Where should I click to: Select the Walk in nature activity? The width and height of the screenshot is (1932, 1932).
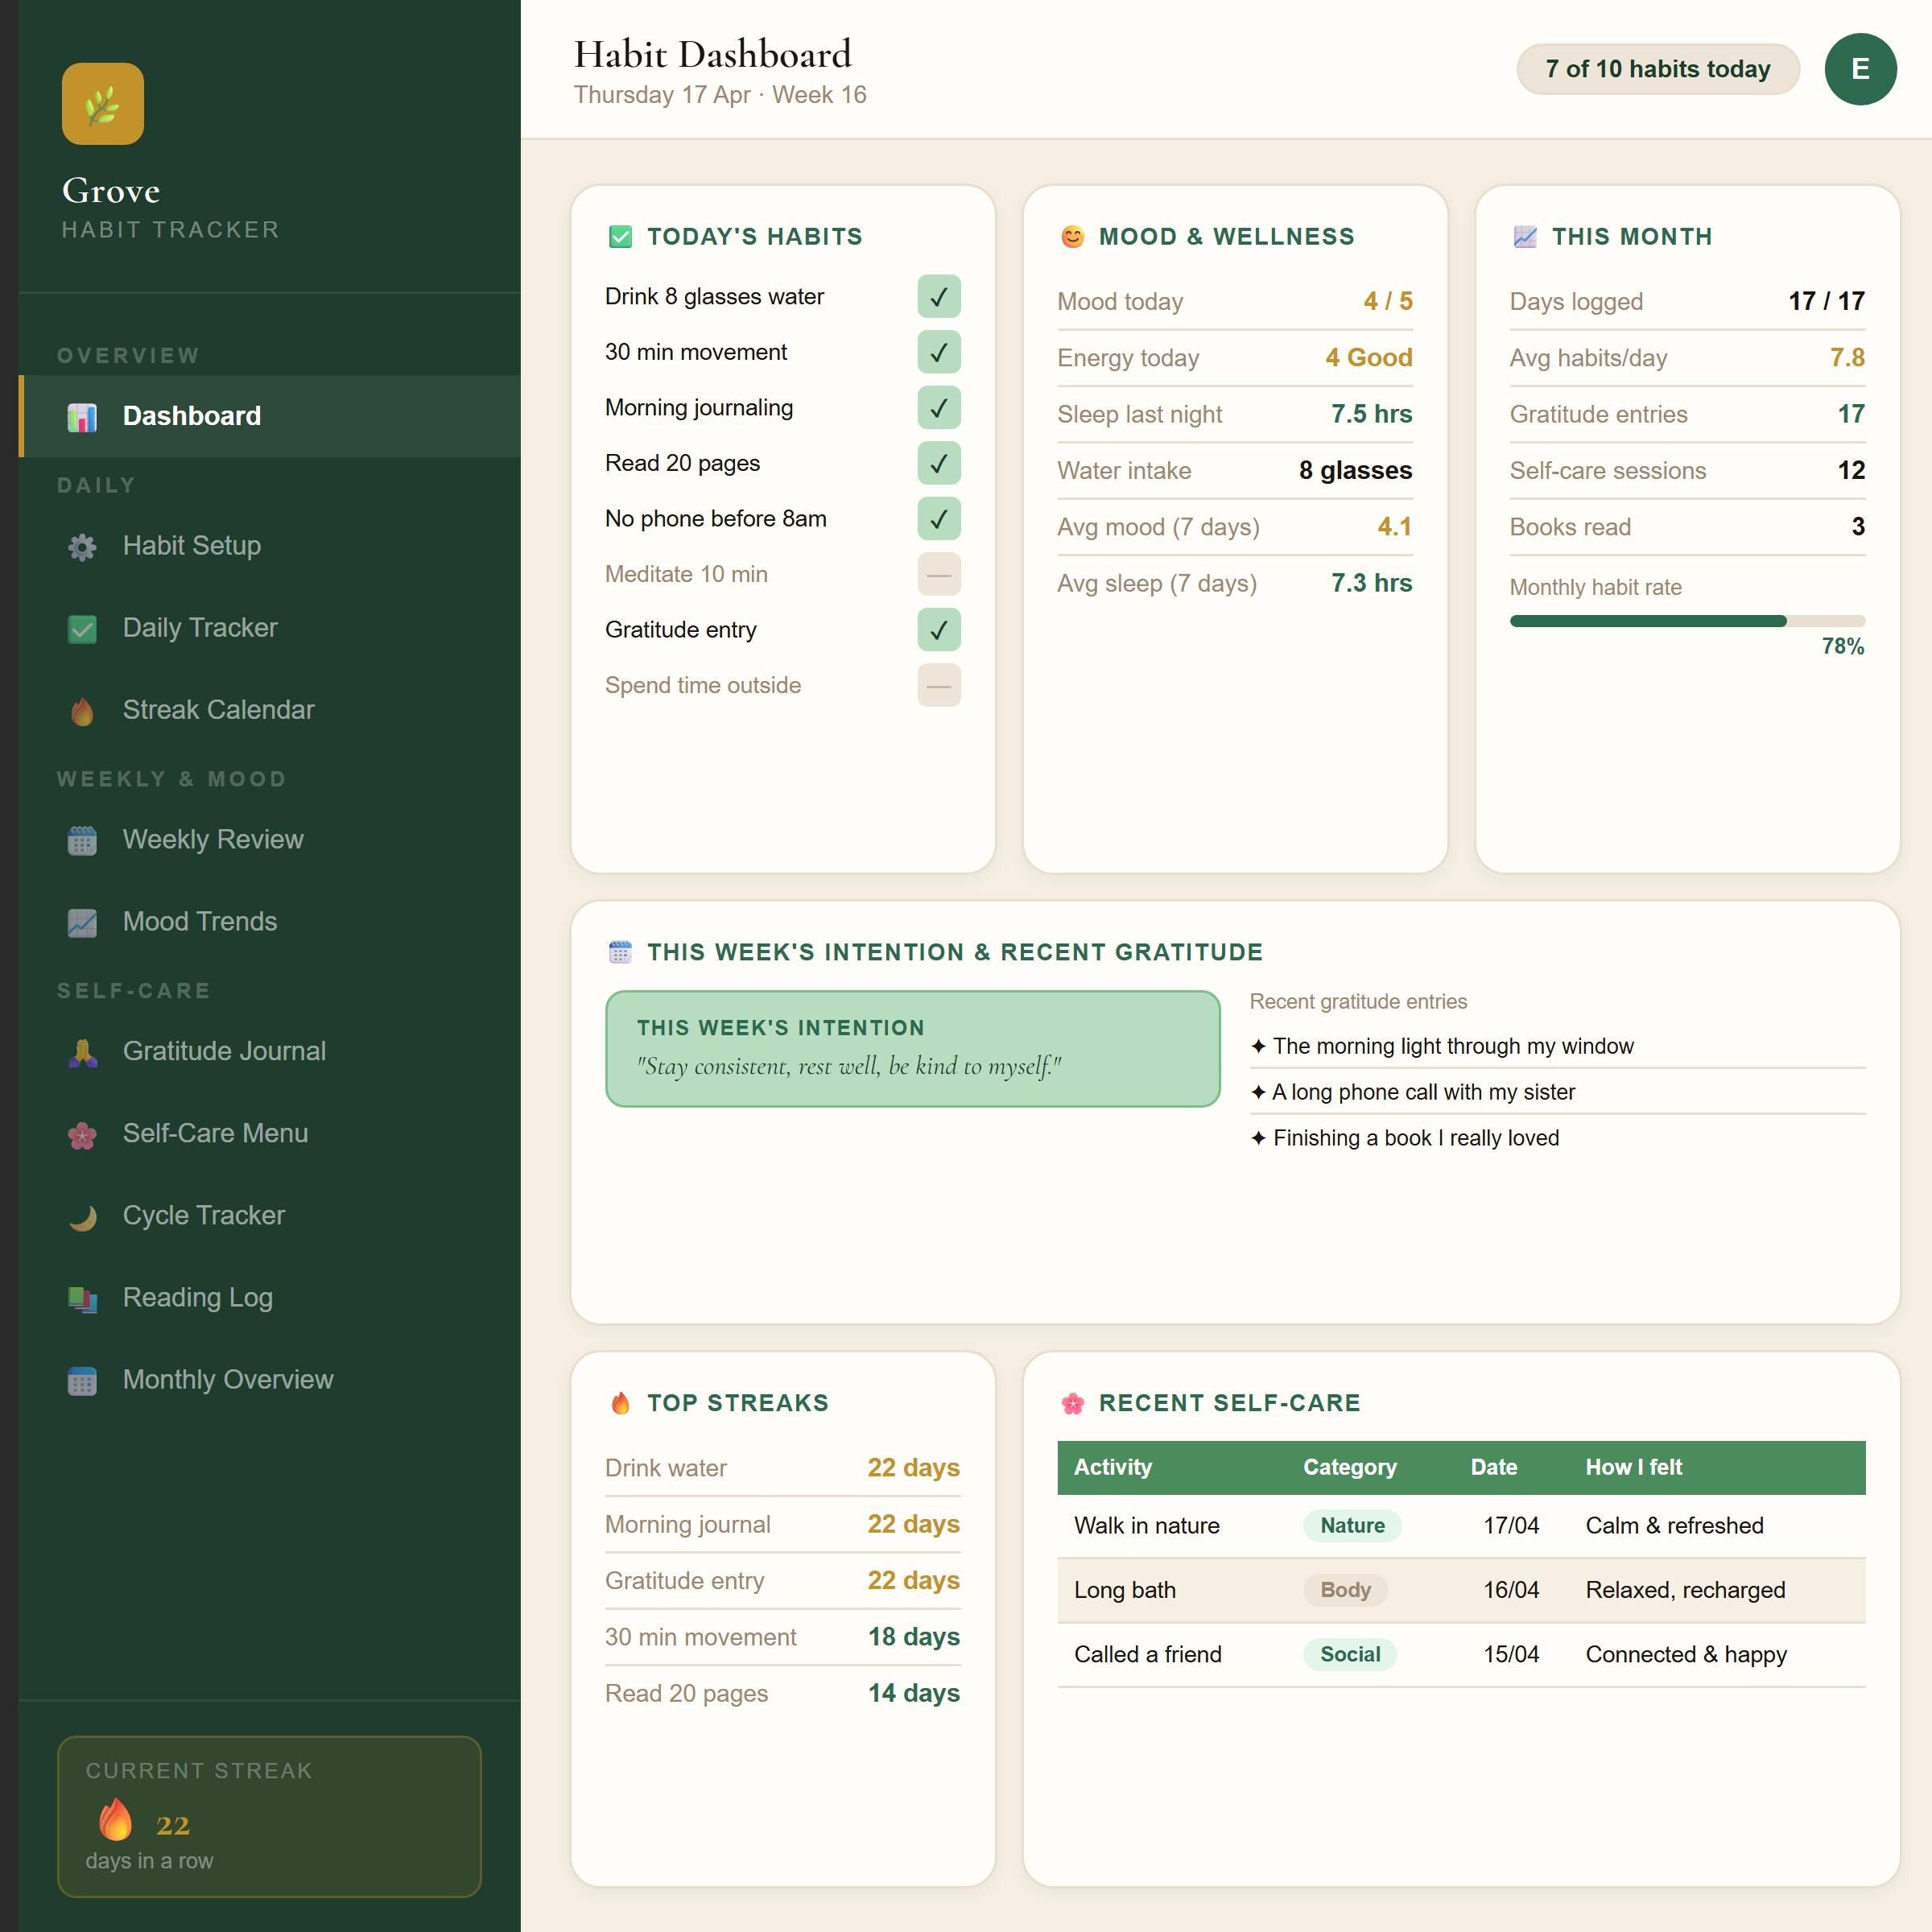click(1461, 1526)
